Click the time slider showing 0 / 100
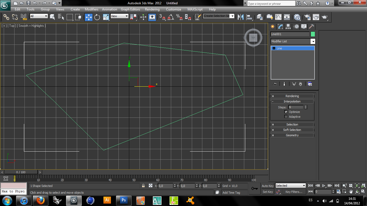The width and height of the screenshot is (367, 206). (x=21, y=172)
